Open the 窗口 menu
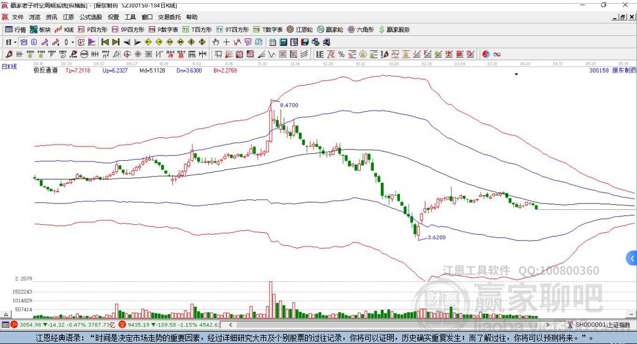Viewport: 637px width, 344px height. (147, 17)
